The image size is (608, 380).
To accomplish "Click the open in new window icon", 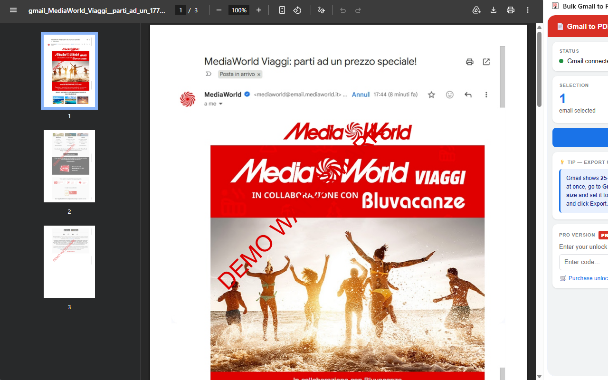I will (486, 62).
